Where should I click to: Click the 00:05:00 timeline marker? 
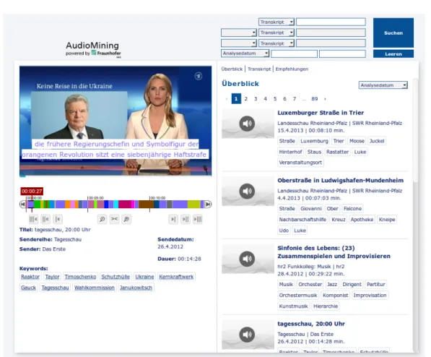[x=95, y=198]
